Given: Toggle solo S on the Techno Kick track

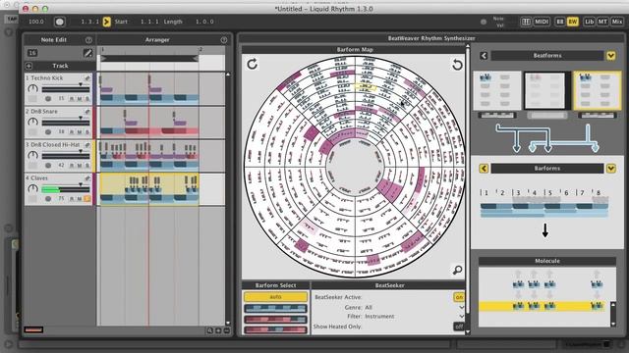Looking at the screenshot, I should (x=87, y=98).
